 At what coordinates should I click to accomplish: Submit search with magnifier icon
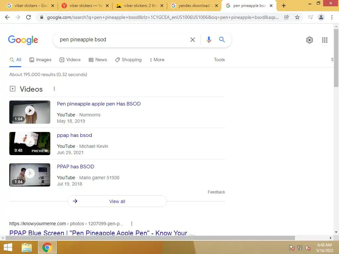tap(222, 40)
